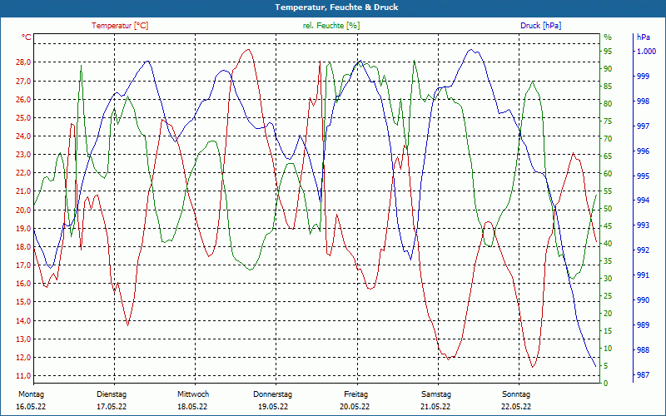Click the '25,0' temperature axis value

click(23, 117)
